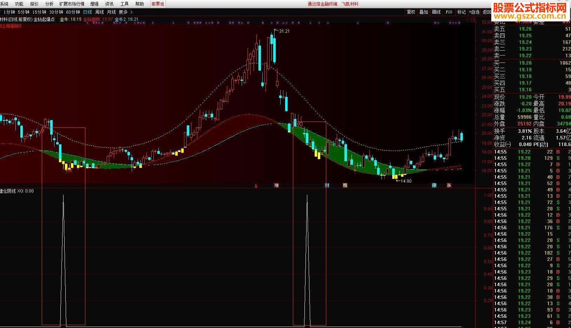Click the 复权 toolbar button
The height and width of the screenshot is (328, 571).
[411, 12]
